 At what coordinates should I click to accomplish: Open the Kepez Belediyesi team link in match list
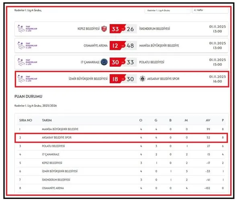[88, 29]
